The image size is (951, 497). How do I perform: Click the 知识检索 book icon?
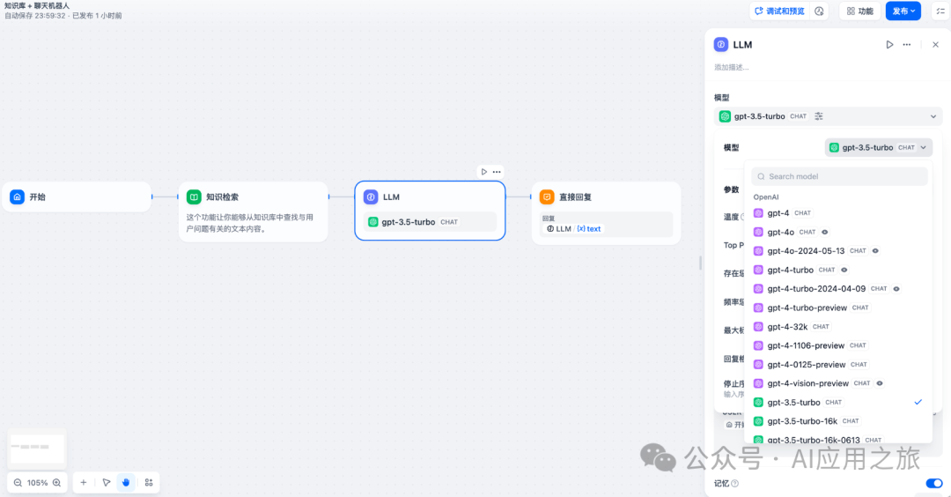tap(194, 197)
